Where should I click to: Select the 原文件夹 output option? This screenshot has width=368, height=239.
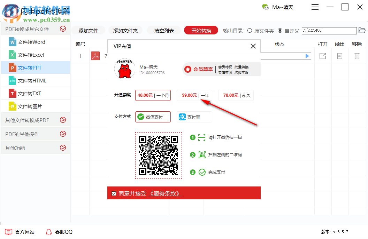250,31
